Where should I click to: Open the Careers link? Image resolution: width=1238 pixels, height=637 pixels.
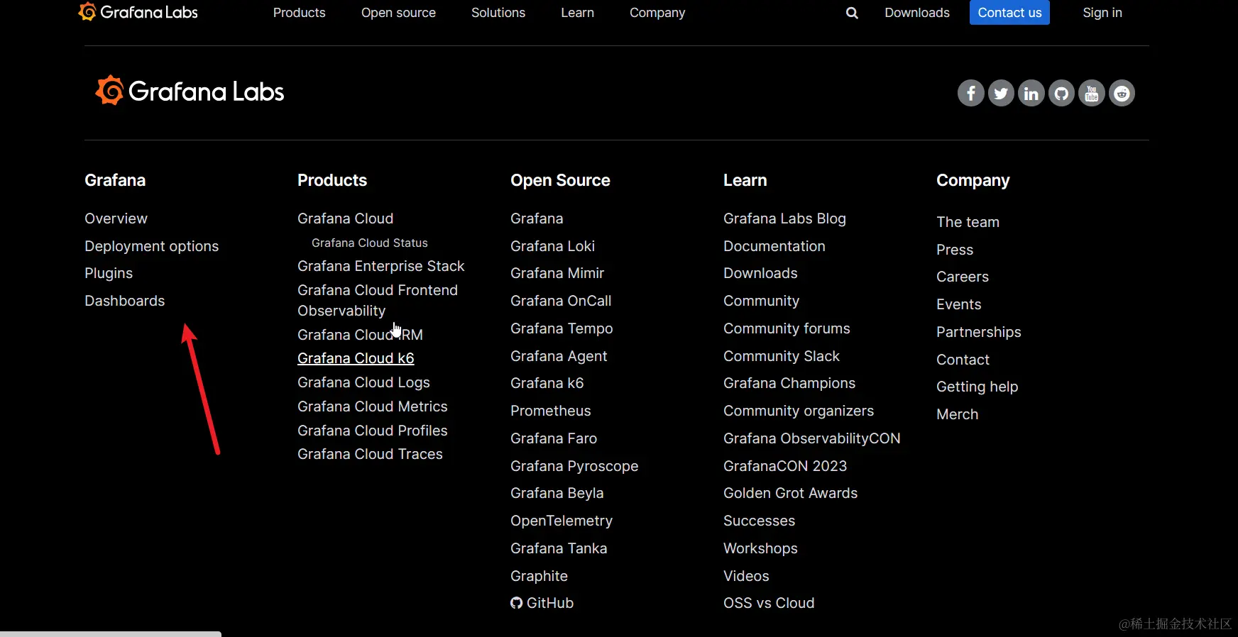(963, 277)
